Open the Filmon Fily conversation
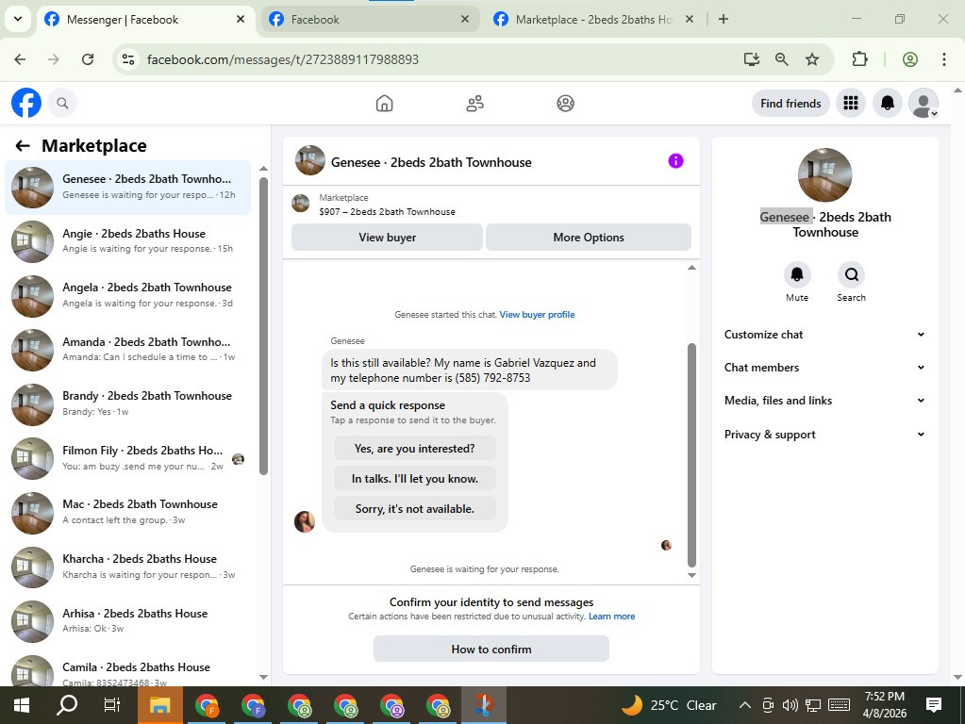965x724 pixels. pos(128,458)
